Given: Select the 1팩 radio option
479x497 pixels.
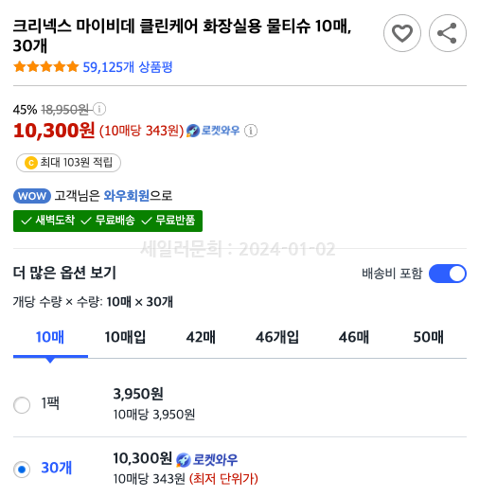Looking at the screenshot, I should (22, 405).
